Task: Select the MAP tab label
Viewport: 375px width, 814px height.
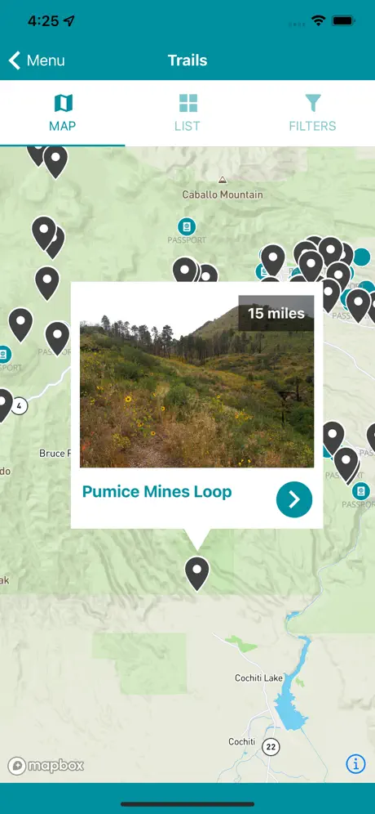Action: pos(63,126)
